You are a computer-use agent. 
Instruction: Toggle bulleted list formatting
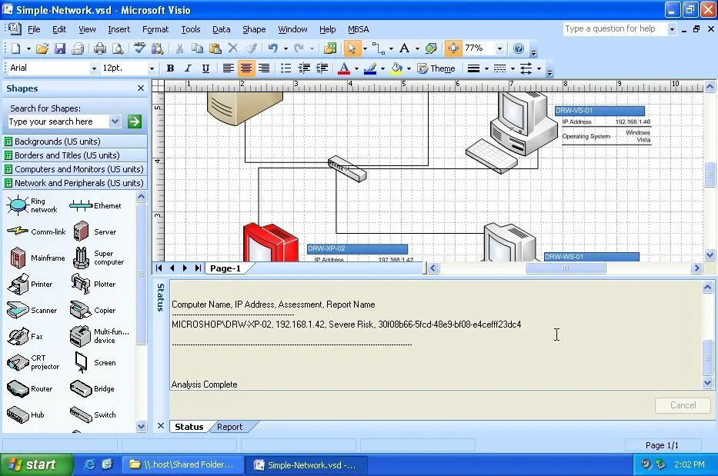[286, 68]
